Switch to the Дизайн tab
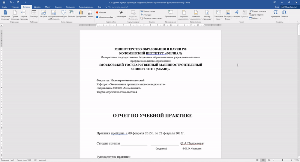300x162 pixels. (37, 7)
